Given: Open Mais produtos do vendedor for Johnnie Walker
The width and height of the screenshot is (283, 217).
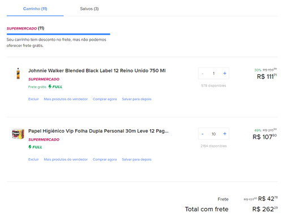Looking at the screenshot, I should pos(66,99).
